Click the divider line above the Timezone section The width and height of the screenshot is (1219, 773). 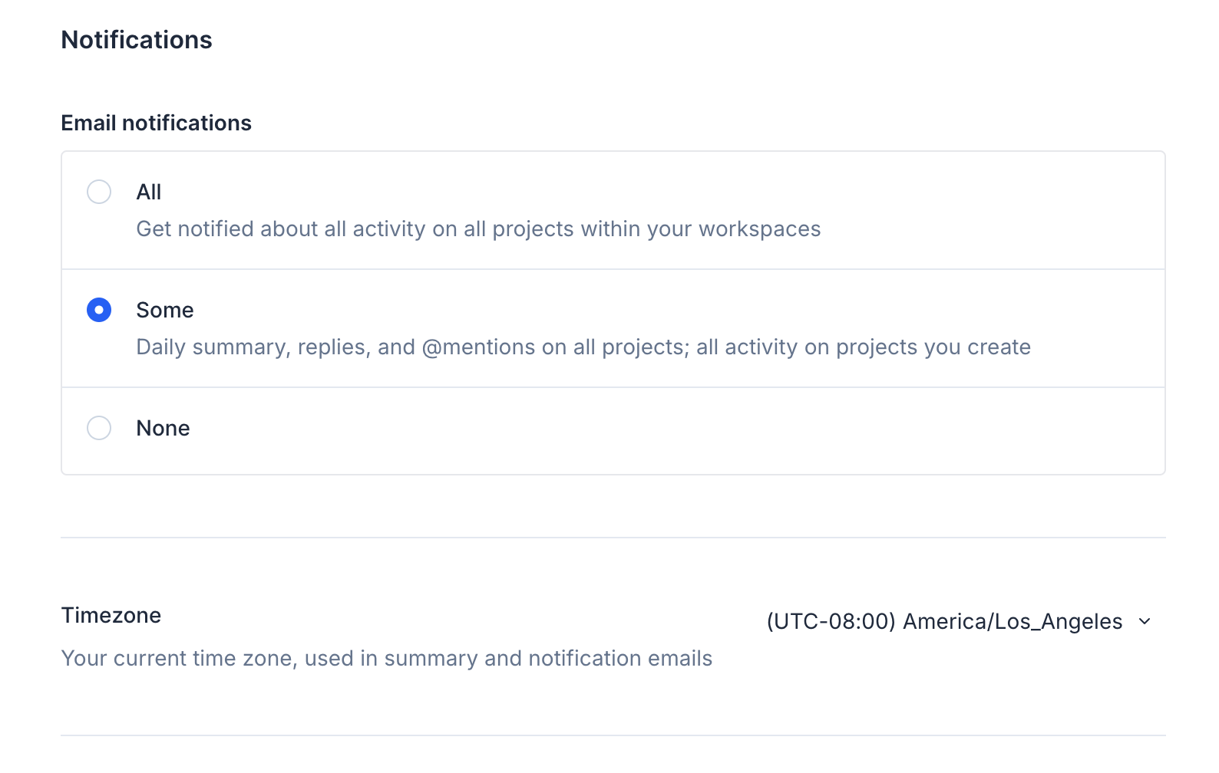click(613, 538)
